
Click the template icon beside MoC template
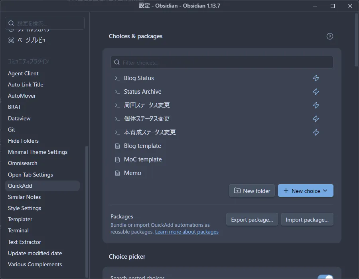click(x=117, y=159)
